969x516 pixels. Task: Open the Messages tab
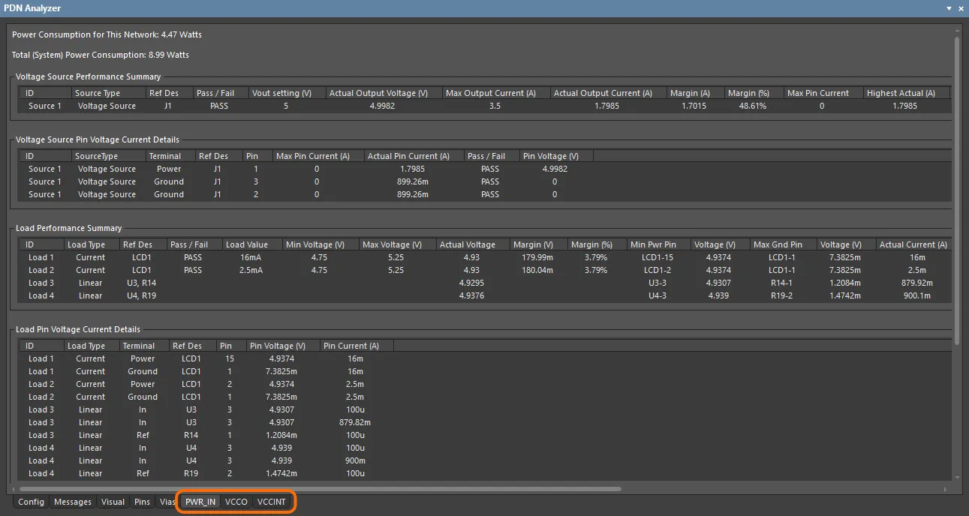click(x=73, y=502)
